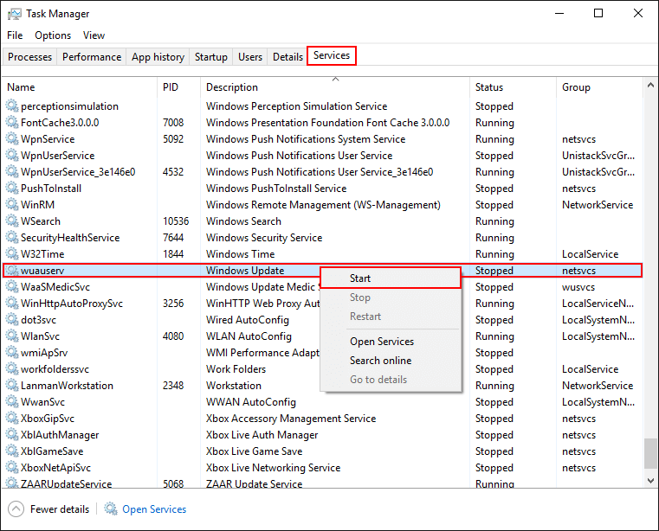Open the App history tab
The width and height of the screenshot is (659, 531).
pyautogui.click(x=158, y=57)
